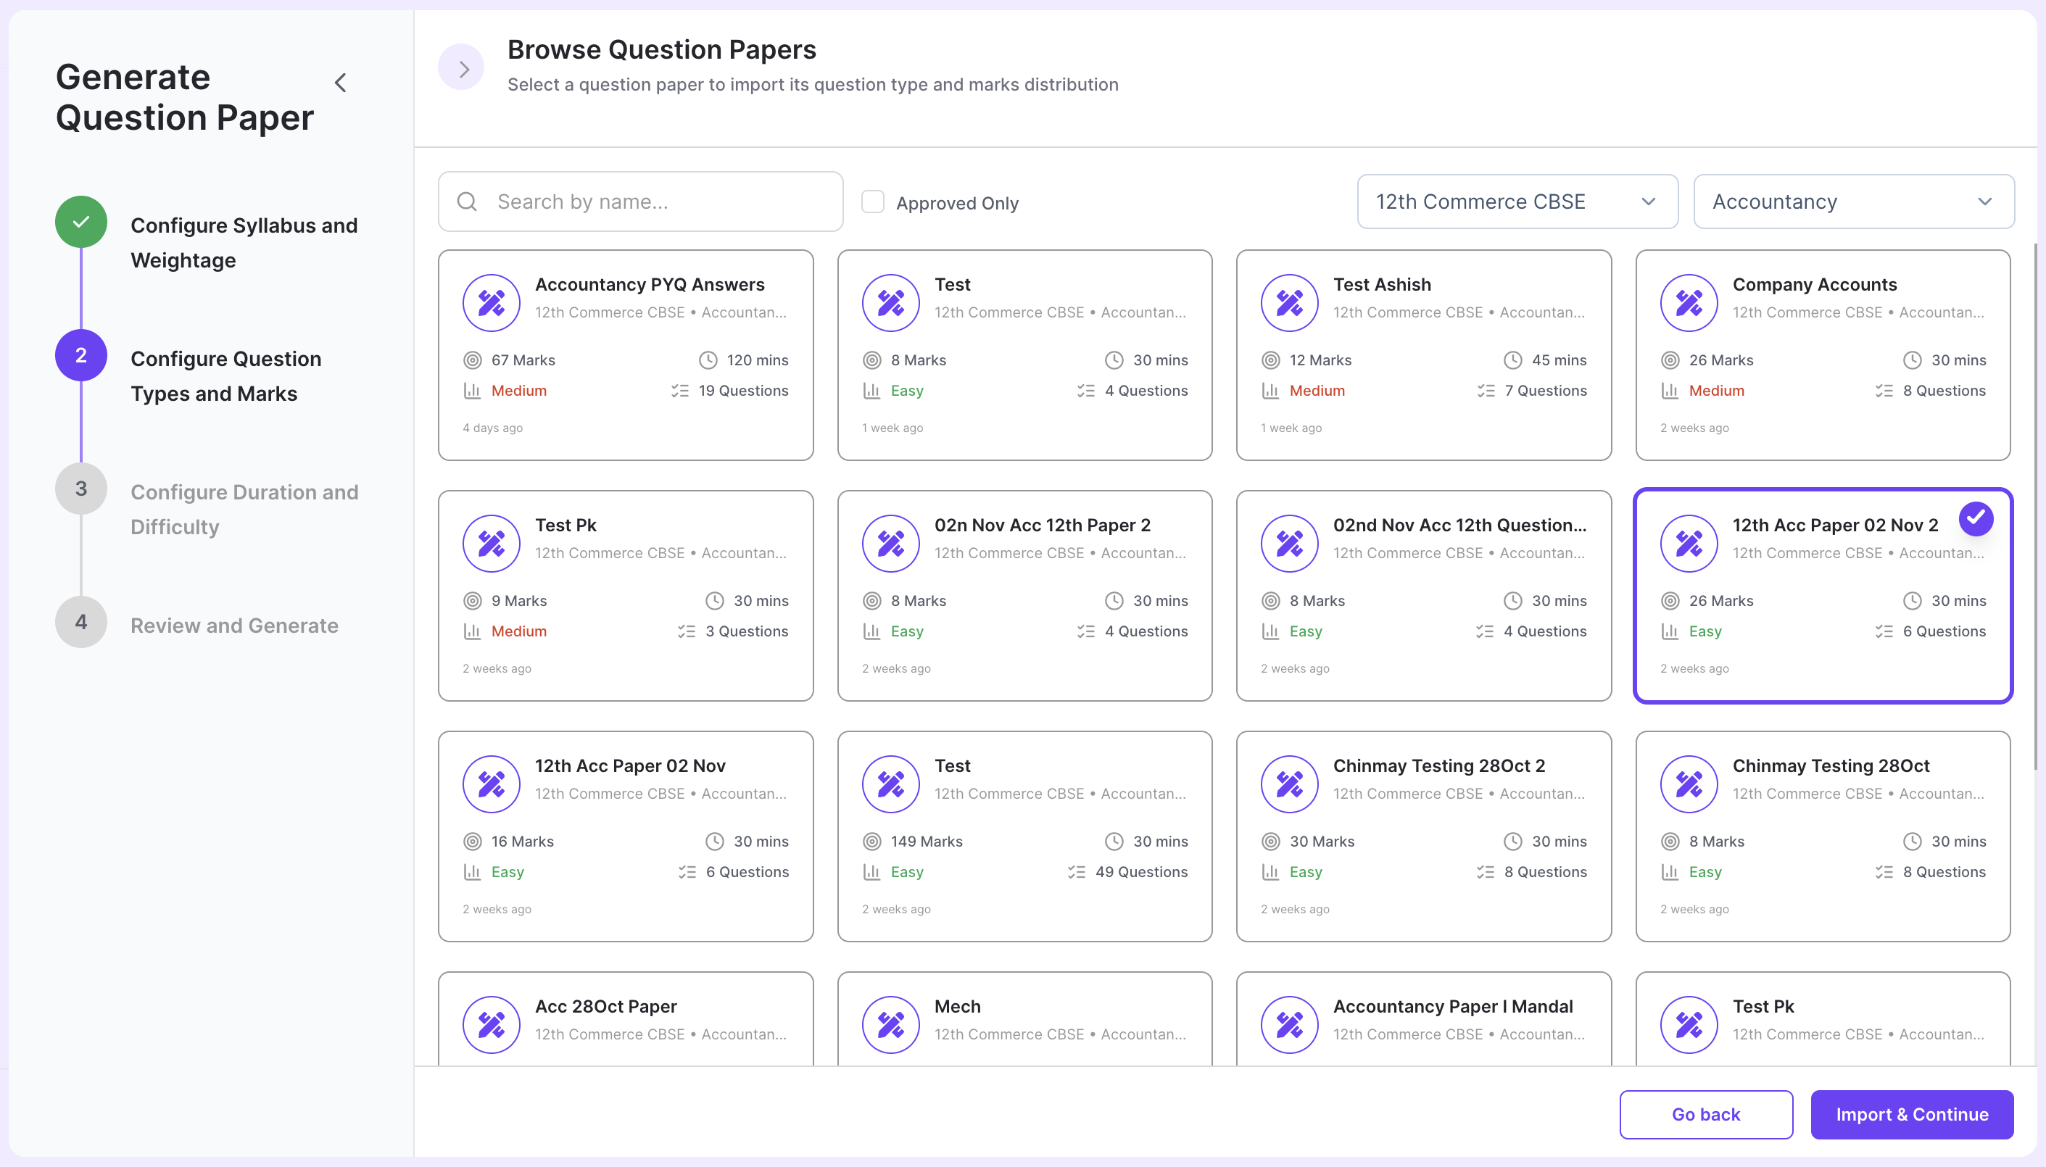Collapse the Generate Question Paper sidebar
The height and width of the screenshot is (1167, 2046).
341,83
